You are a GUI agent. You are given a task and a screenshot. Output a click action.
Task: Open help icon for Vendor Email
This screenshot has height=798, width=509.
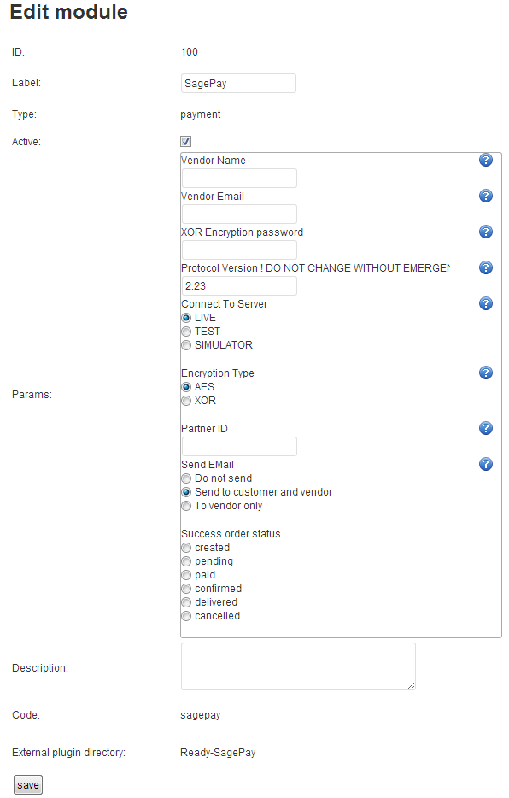[x=486, y=196]
